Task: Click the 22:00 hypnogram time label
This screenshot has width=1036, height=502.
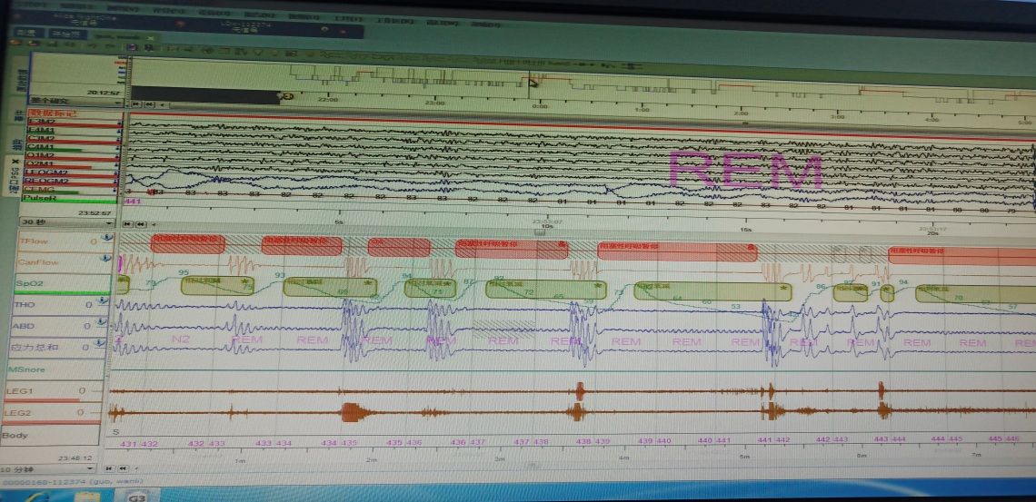Action: pos(328,100)
